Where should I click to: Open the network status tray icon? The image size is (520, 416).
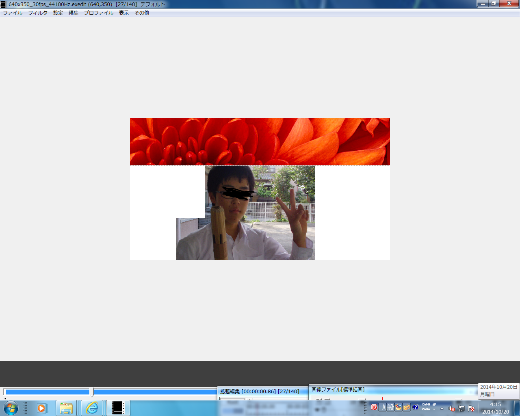point(461,408)
